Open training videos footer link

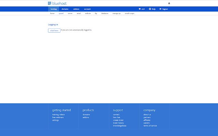58,115
